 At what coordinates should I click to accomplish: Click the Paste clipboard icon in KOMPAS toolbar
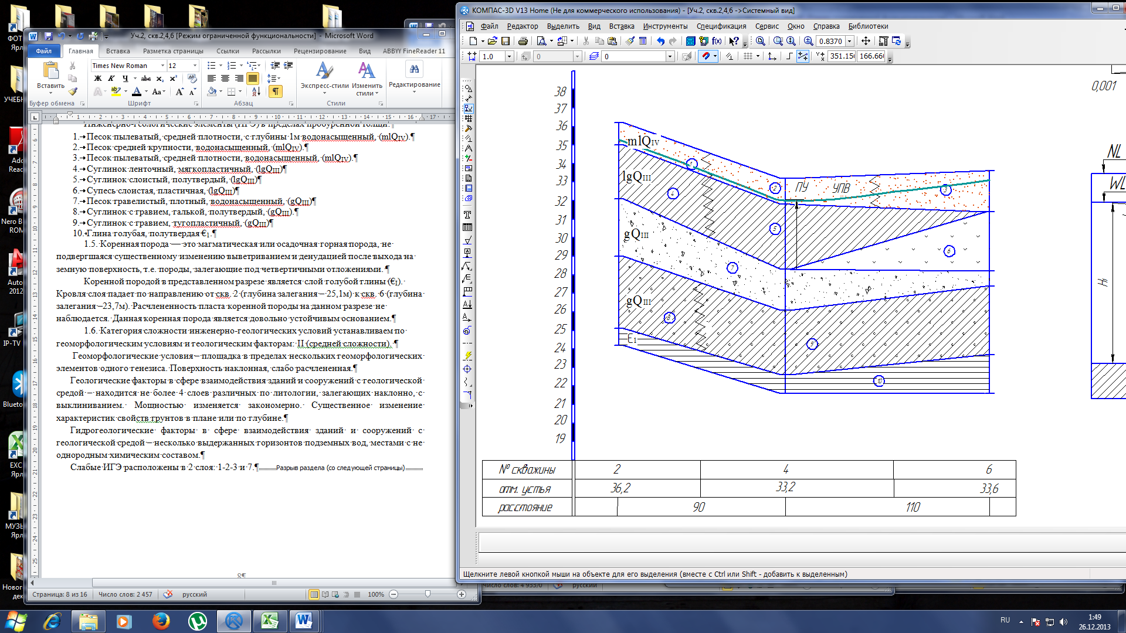pos(612,41)
